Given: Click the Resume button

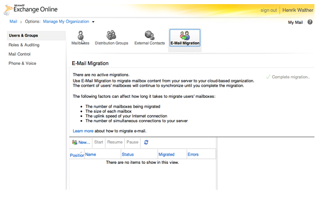Looking at the screenshot, I should tap(115, 142).
